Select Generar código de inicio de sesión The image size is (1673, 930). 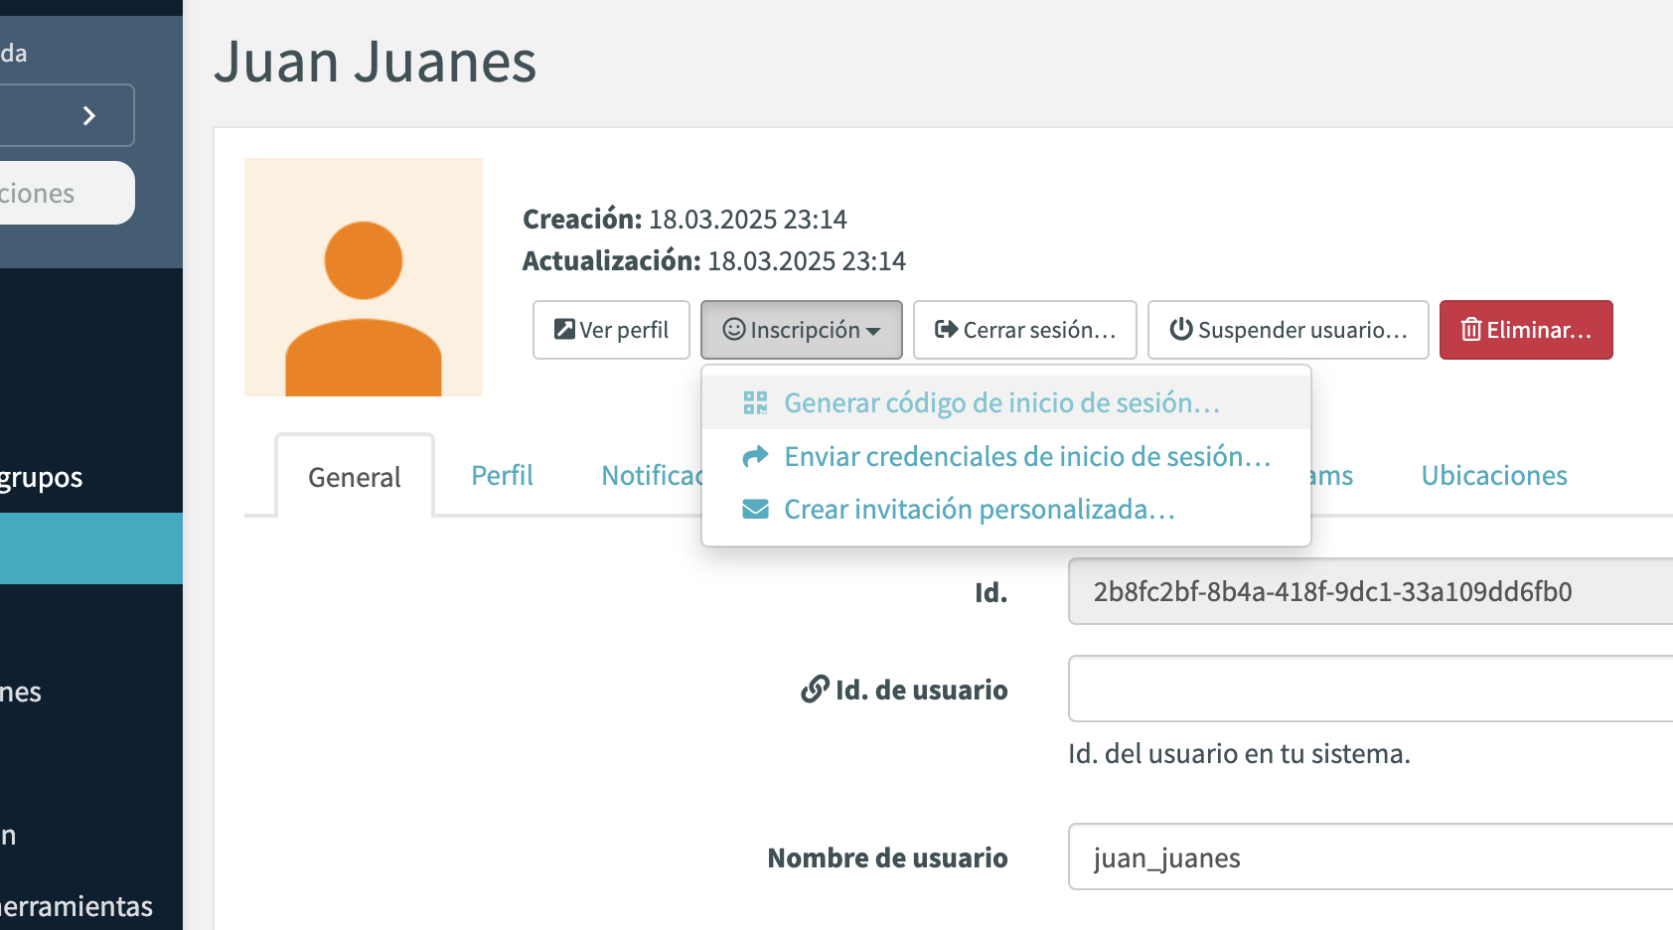click(1006, 402)
